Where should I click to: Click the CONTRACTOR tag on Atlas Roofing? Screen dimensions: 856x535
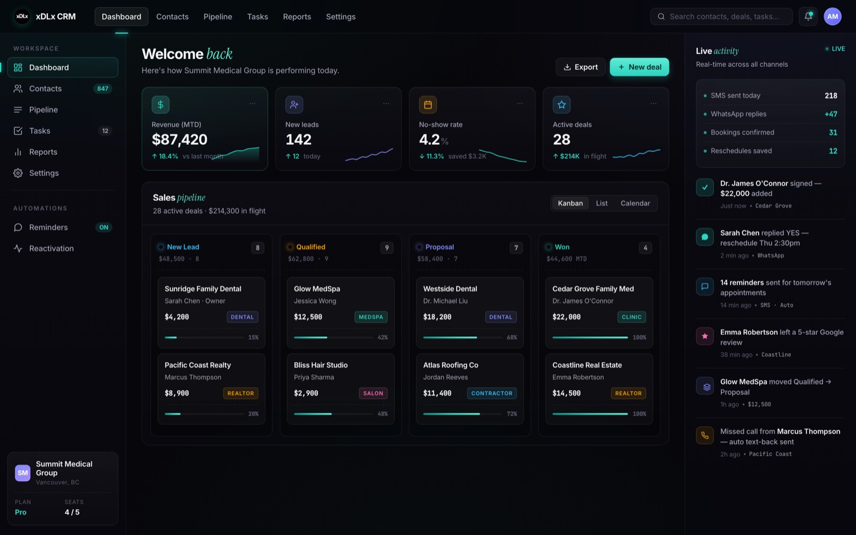click(492, 393)
